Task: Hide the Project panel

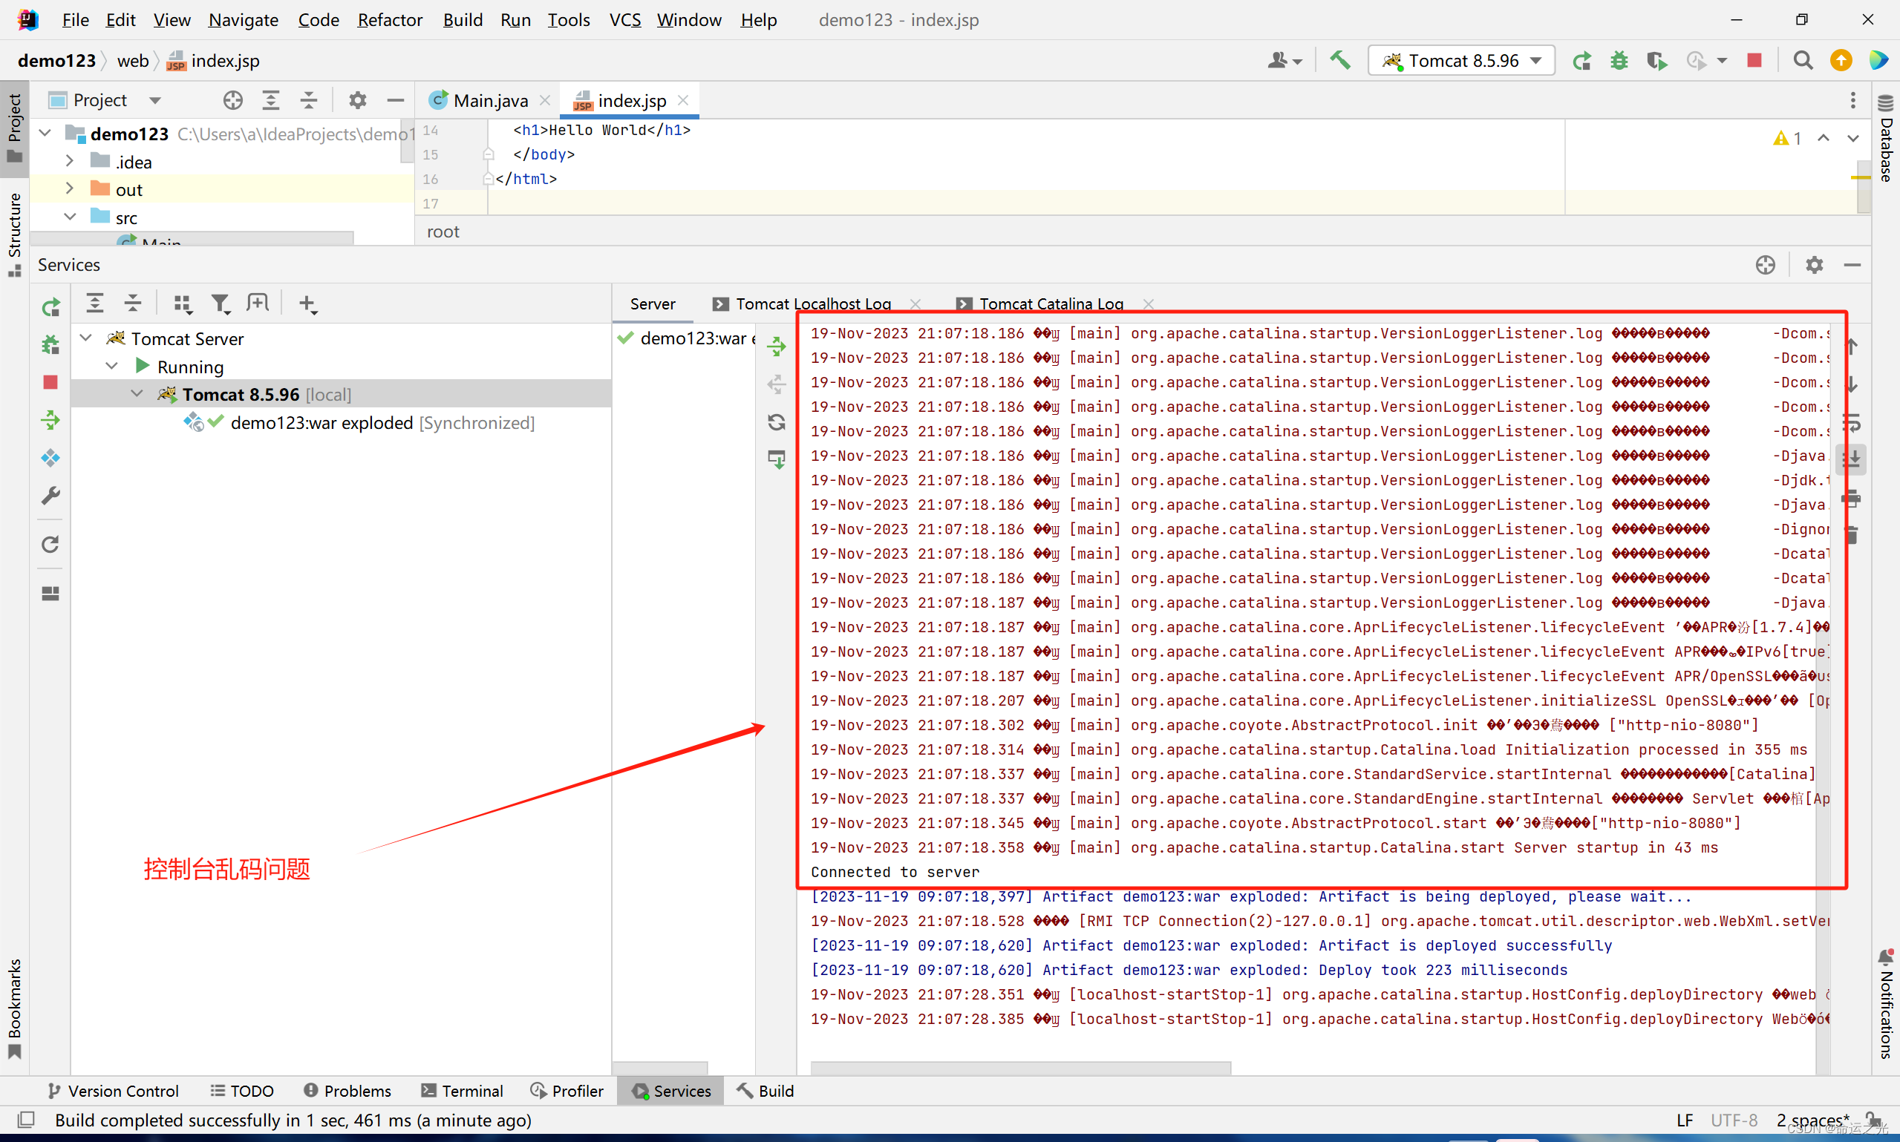Action: pyautogui.click(x=396, y=100)
